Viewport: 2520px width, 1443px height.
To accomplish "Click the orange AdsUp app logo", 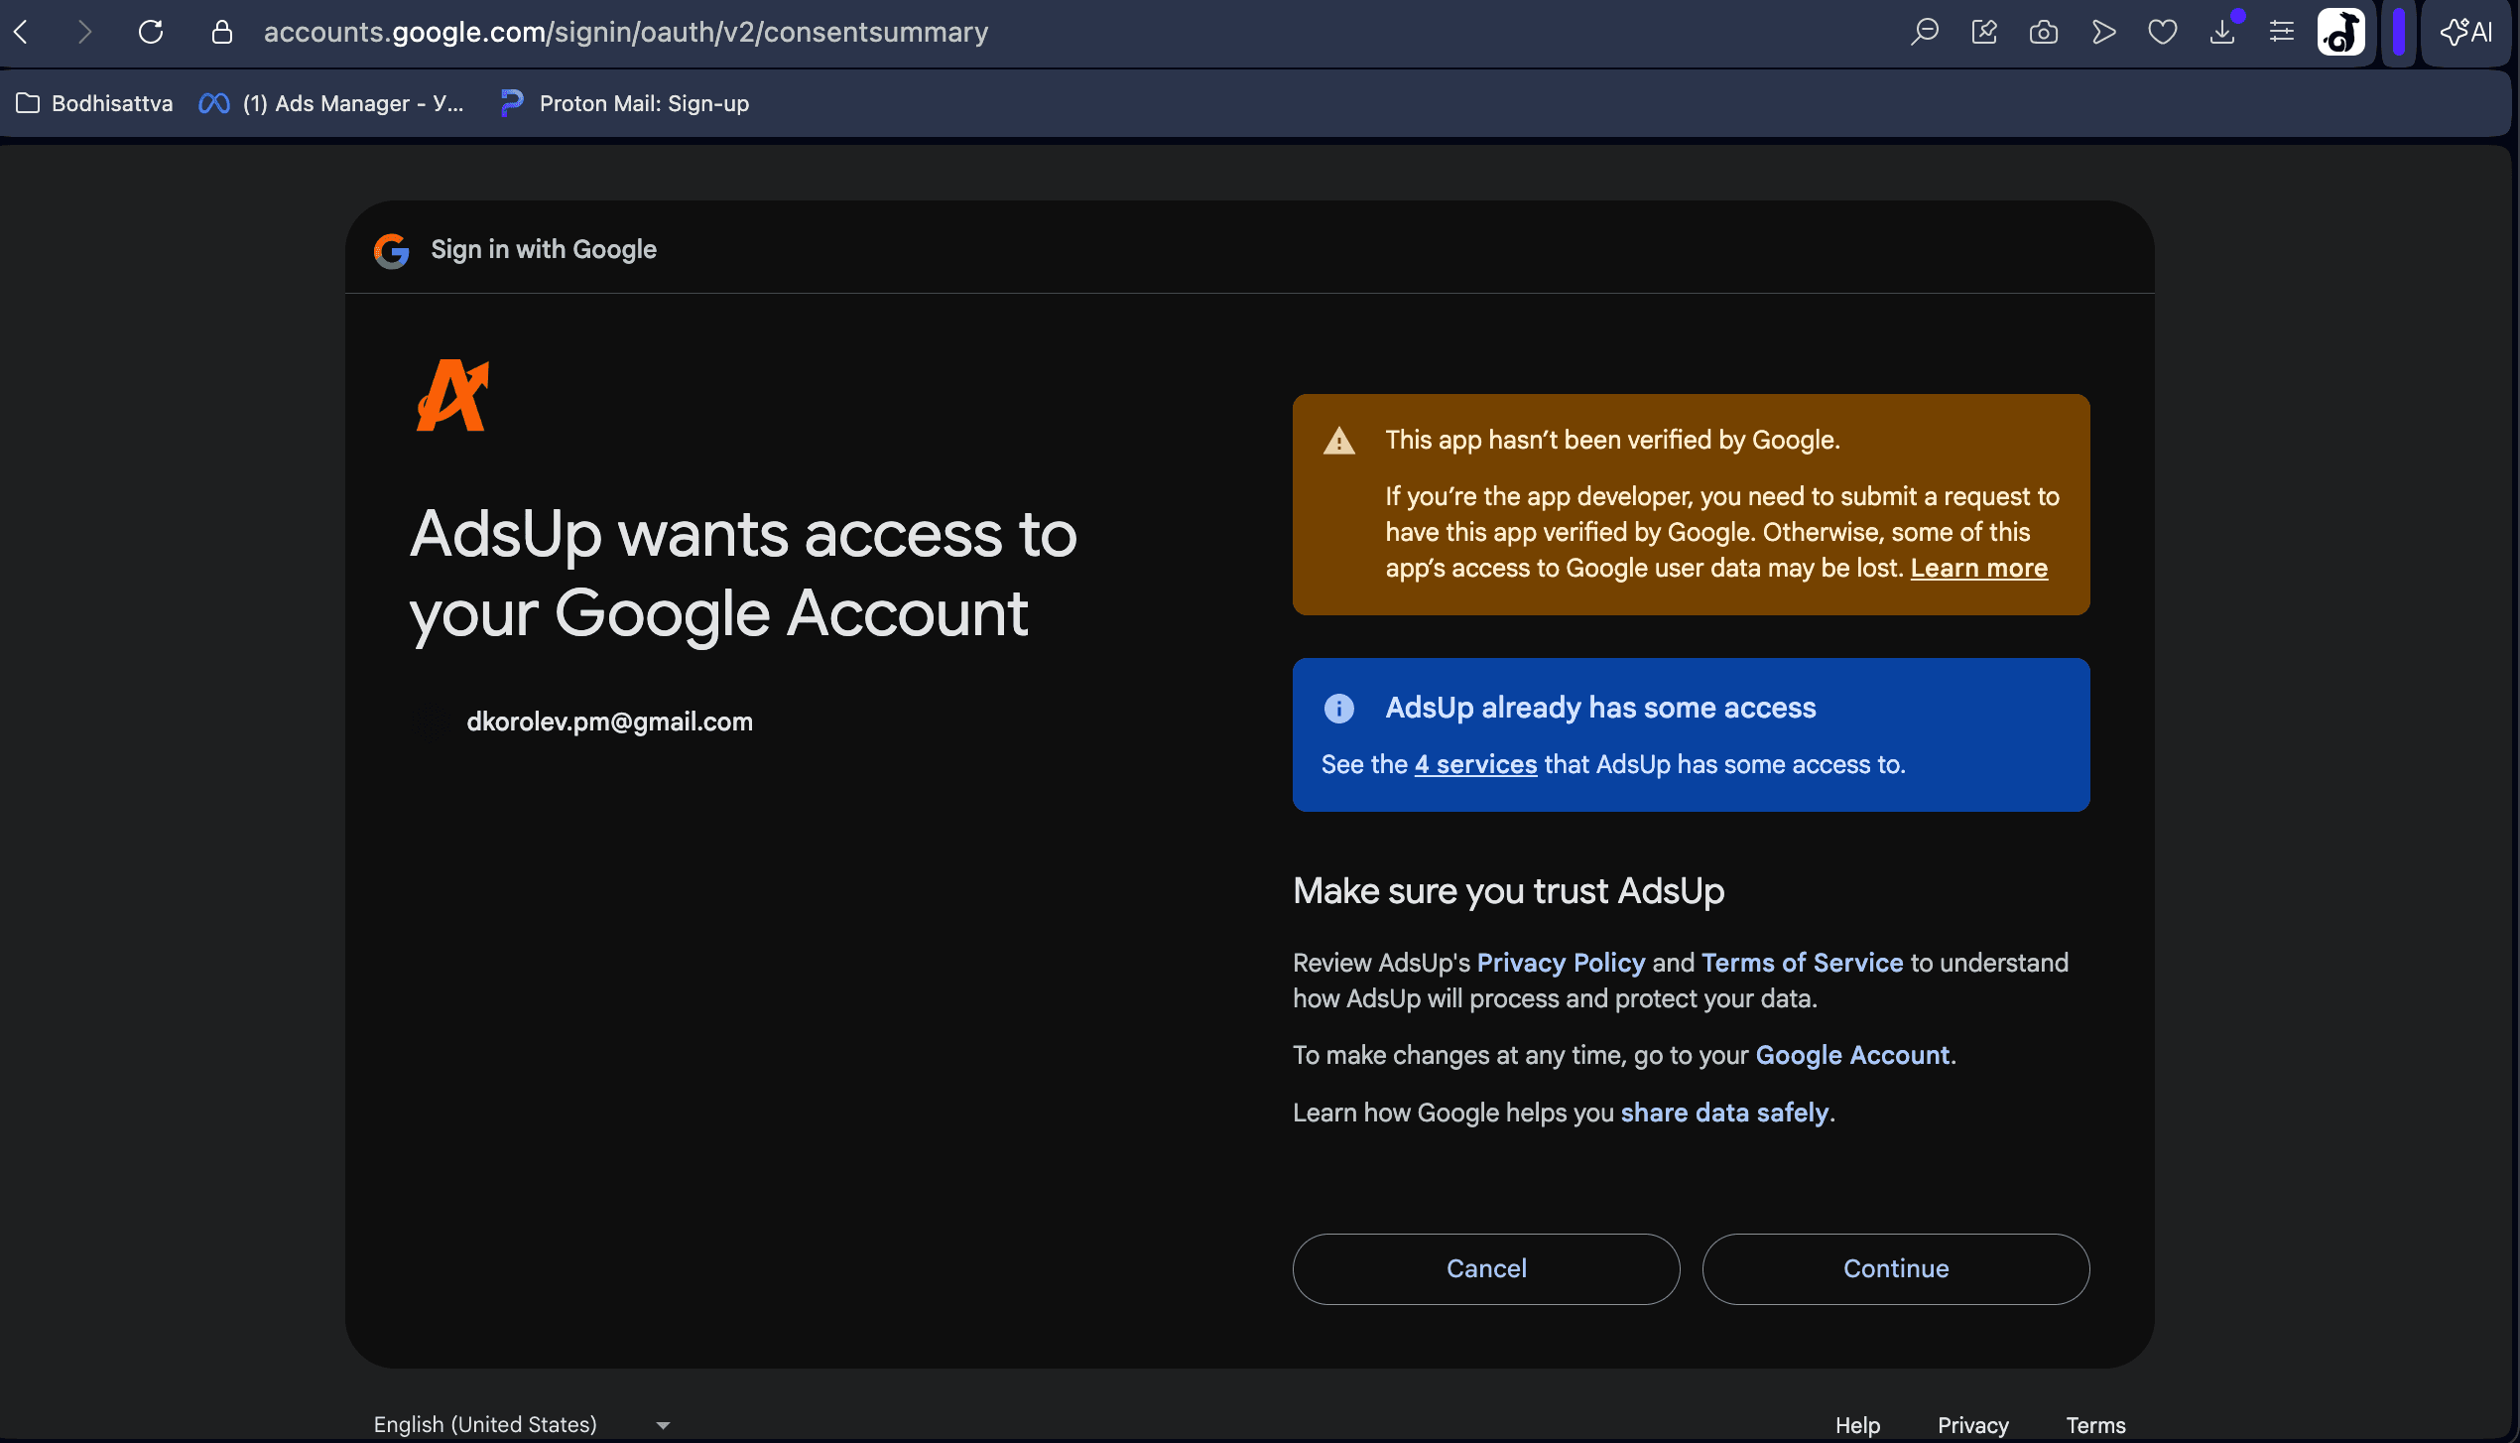I will tap(452, 395).
